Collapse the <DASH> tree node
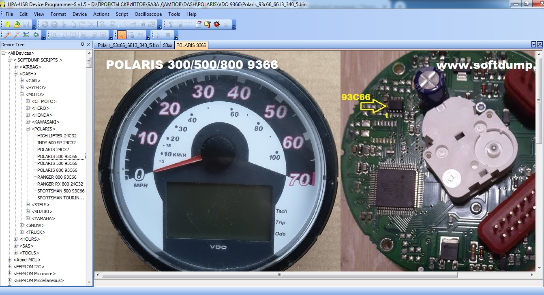The width and height of the screenshot is (544, 295). coord(16,74)
